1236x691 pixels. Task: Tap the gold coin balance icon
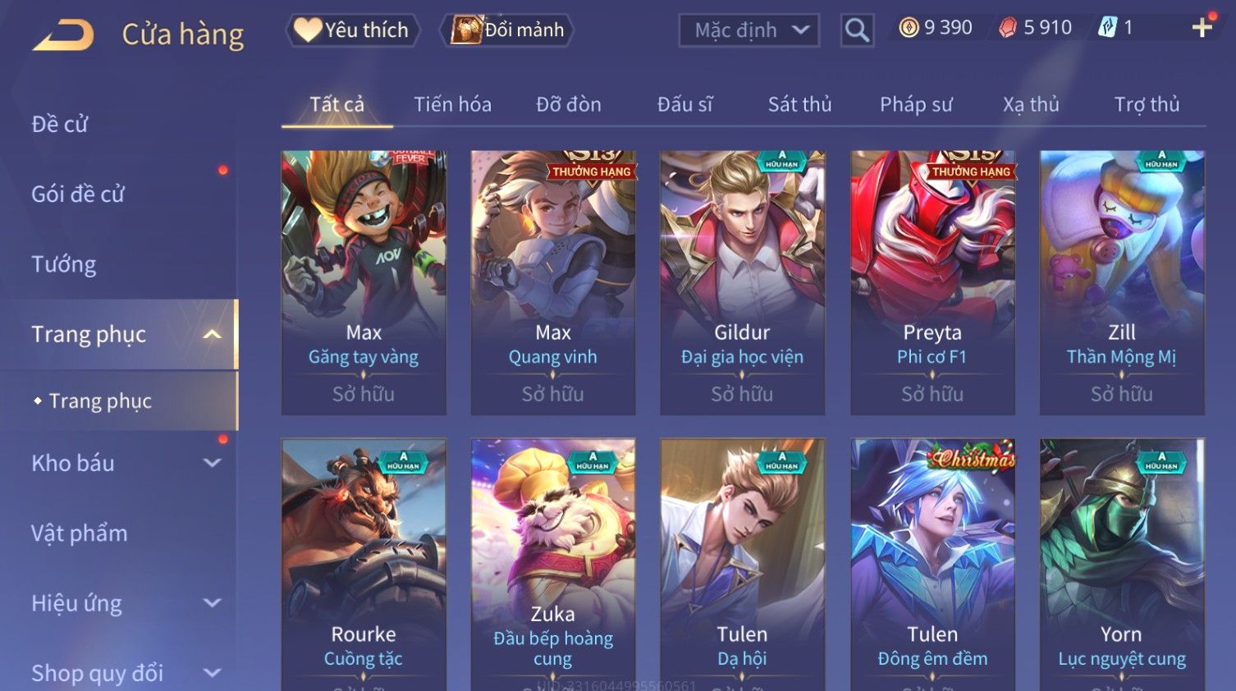pos(909,28)
